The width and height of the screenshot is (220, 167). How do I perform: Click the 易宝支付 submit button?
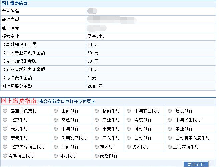click(196, 164)
